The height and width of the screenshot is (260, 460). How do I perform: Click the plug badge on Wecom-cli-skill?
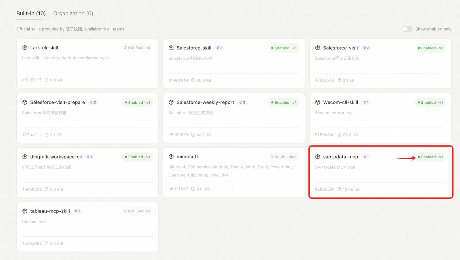[x=366, y=102]
